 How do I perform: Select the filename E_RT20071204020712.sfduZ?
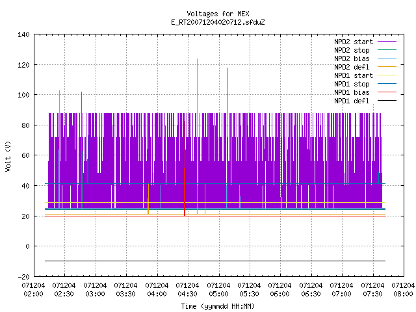(x=218, y=22)
